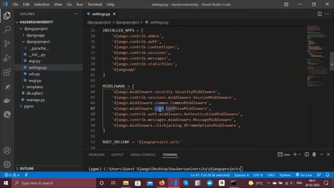
Task: Open the View menu
Action: [x=58, y=4]
